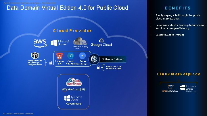Screen dimensions: 207x116
Task: Click the AWS logo under Cloud Provider
Action: pos(40,43)
